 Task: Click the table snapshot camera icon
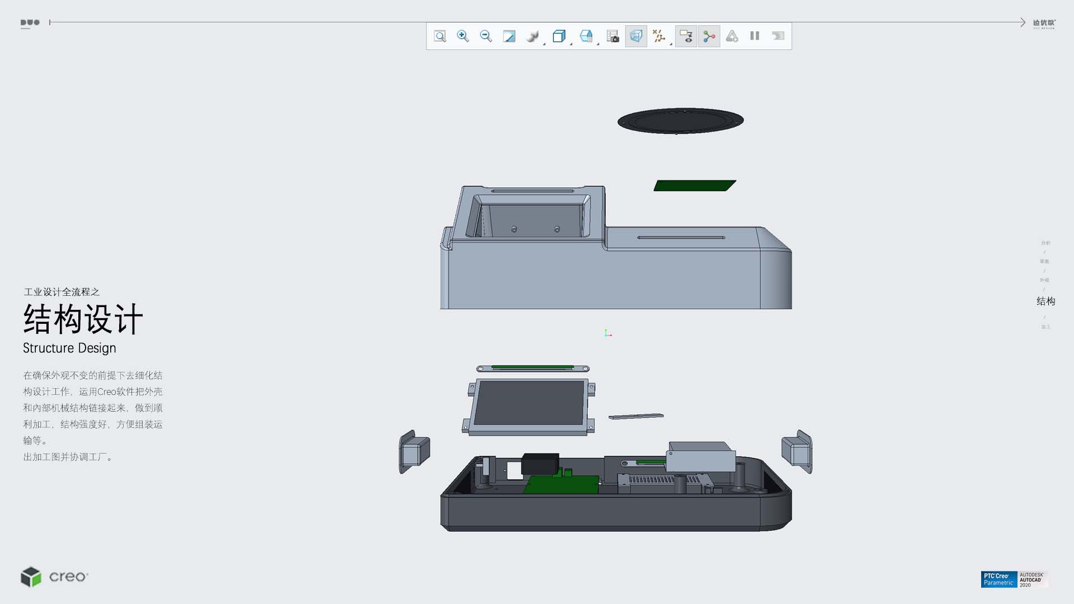coord(613,36)
